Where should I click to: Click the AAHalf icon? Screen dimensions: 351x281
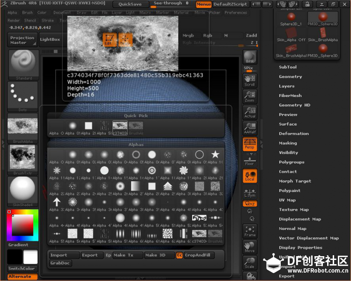250,128
